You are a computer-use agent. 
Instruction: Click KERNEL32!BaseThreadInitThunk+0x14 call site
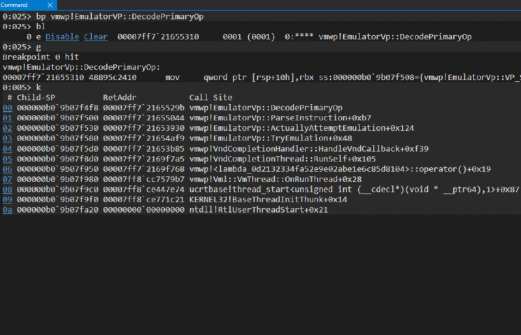click(x=268, y=200)
